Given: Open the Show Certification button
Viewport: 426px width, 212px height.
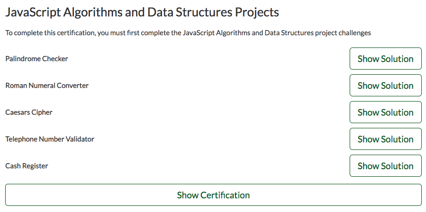Looking at the screenshot, I should (x=213, y=195).
